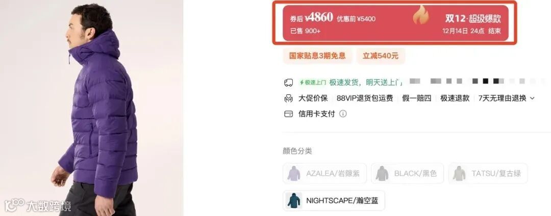551x216 pixels.
Task: Click the 双12·超级爆款 promotion label
Action: pyautogui.click(x=473, y=18)
